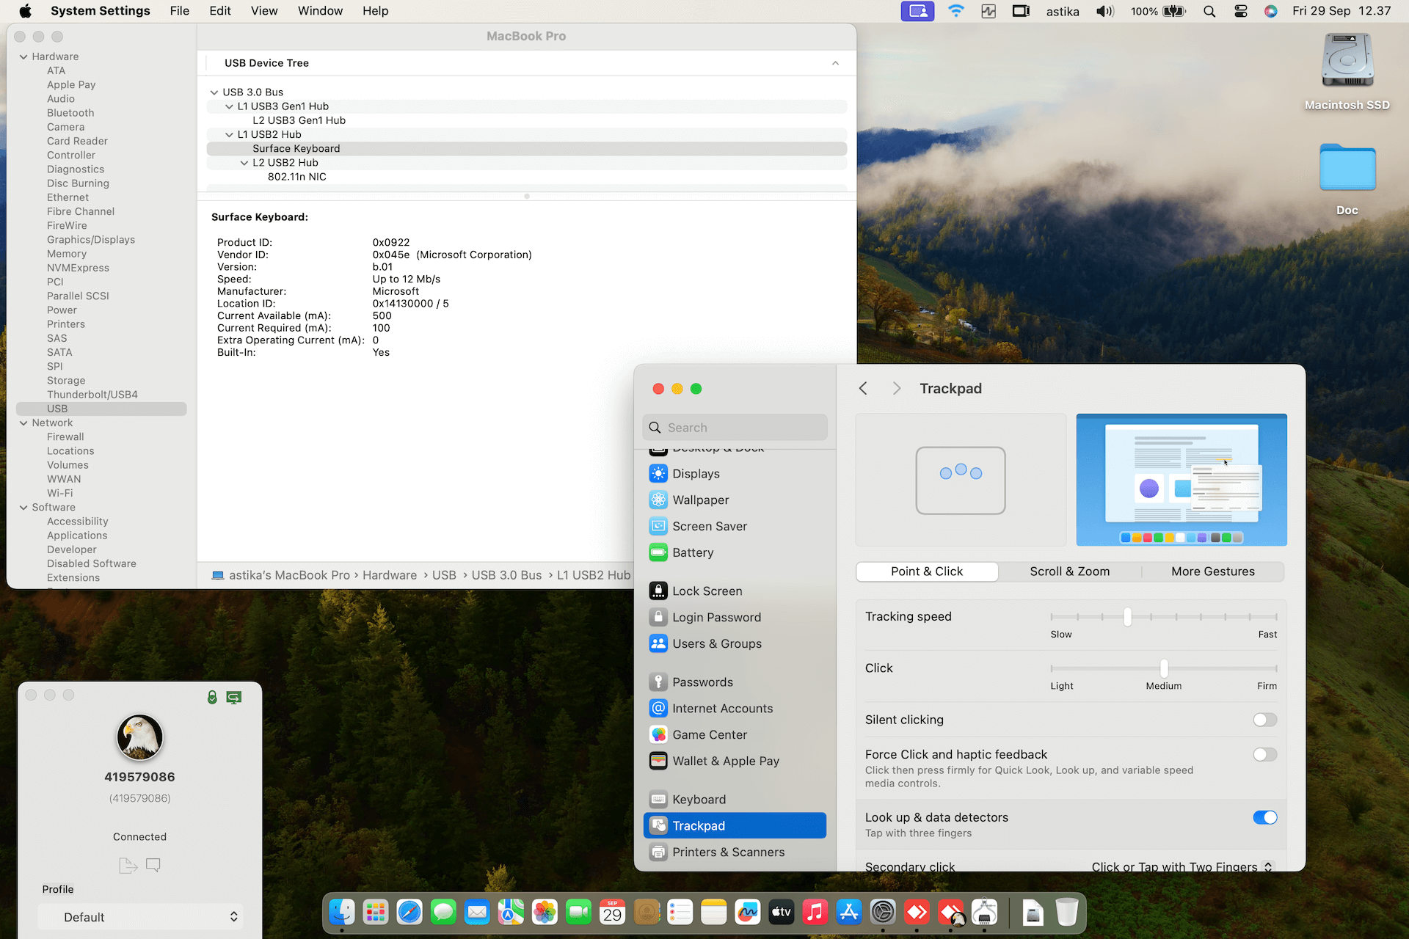Adjust the Click pressure slider
This screenshot has height=939, width=1409.
(x=1163, y=668)
